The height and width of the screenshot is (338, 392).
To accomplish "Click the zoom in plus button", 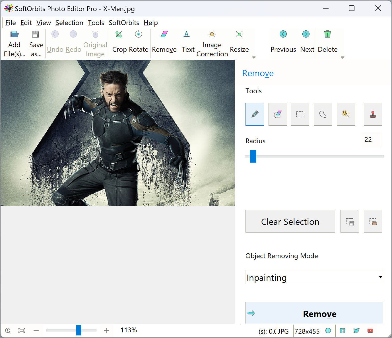I will 107,331.
